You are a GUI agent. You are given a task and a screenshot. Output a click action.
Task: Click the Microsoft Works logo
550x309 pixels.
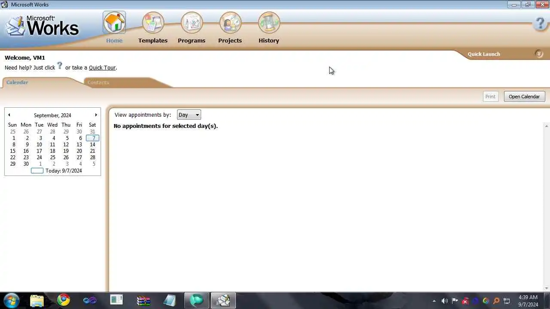[x=42, y=26]
